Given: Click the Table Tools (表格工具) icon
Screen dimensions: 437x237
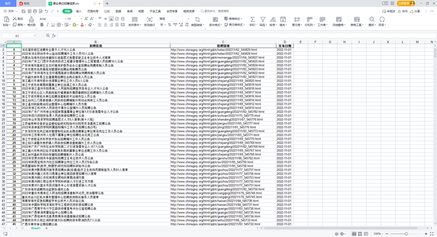Looking at the screenshot, I should click(357, 19).
